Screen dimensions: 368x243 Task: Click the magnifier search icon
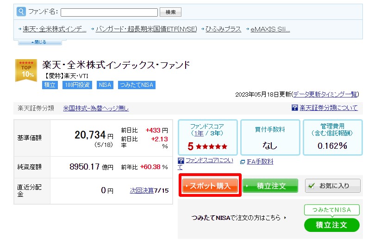click(x=21, y=12)
